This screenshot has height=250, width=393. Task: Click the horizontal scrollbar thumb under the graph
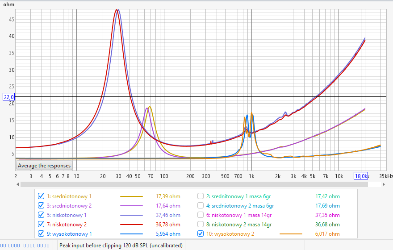[194, 184]
